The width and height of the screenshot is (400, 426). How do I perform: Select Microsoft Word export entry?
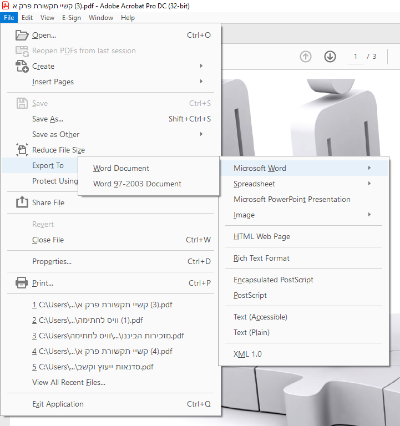304,168
